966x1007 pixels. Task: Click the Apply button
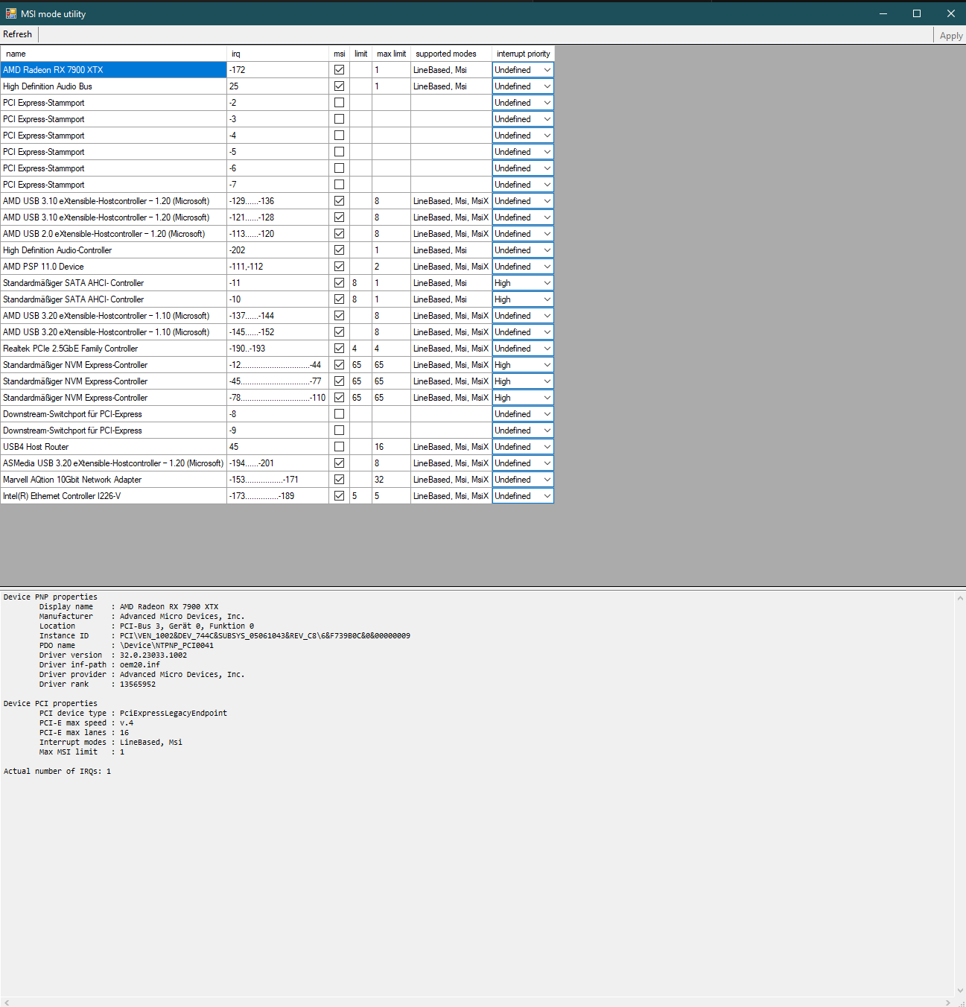point(951,36)
